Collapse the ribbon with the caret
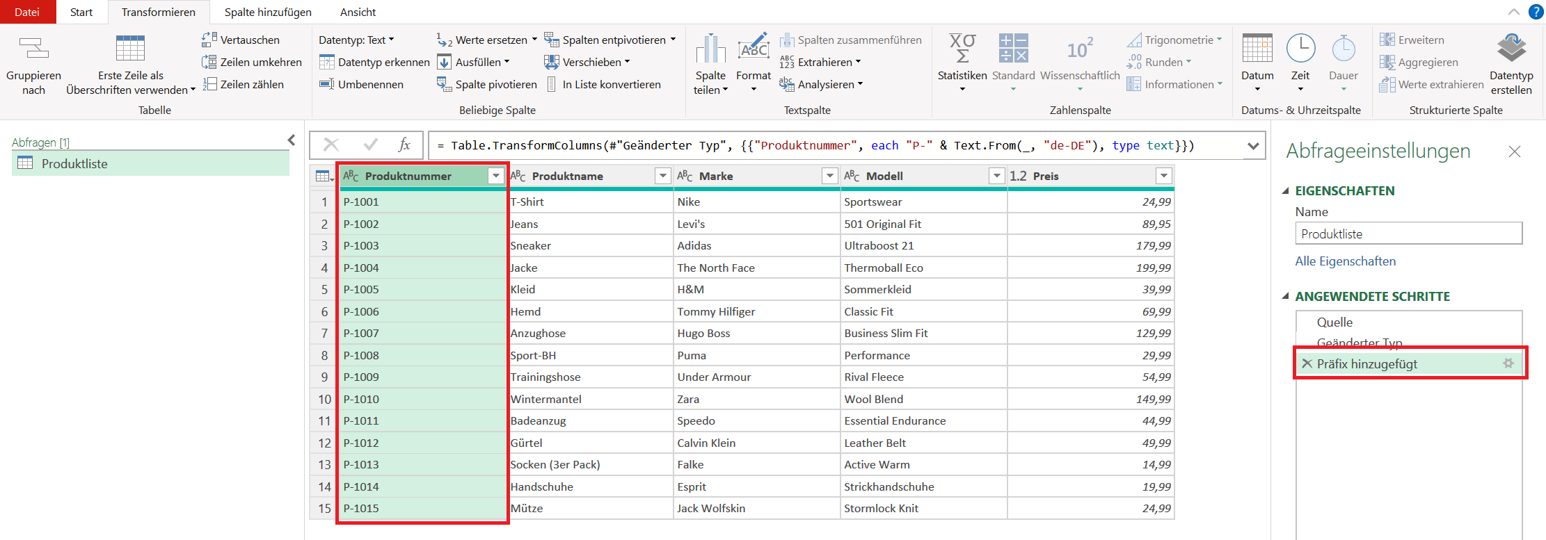This screenshot has height=540, width=1546. pos(1514,12)
